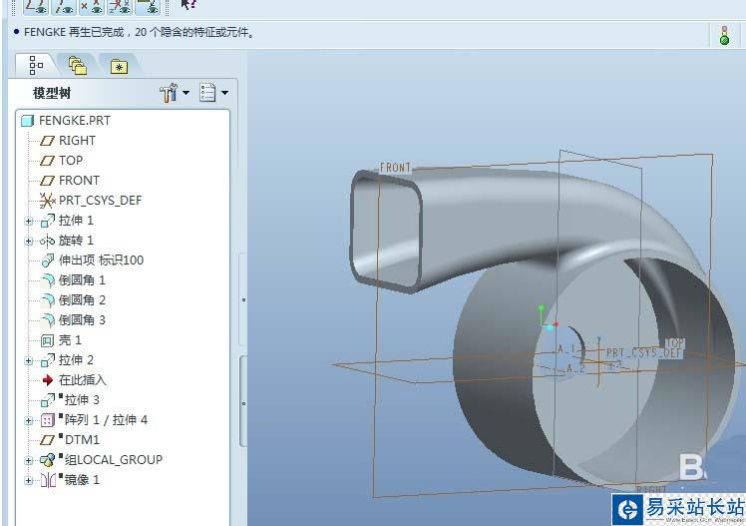Toggle datum point display in top toolbar

point(92,6)
